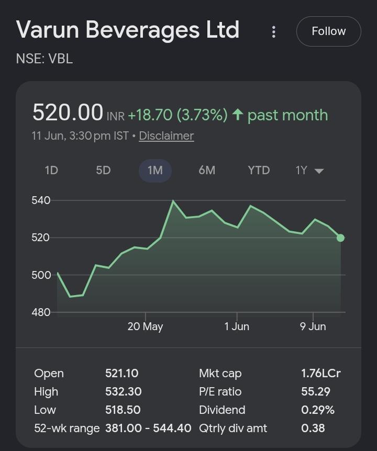This screenshot has width=377, height=451.
Task: Click the chart peak near 540
Action: click(173, 201)
